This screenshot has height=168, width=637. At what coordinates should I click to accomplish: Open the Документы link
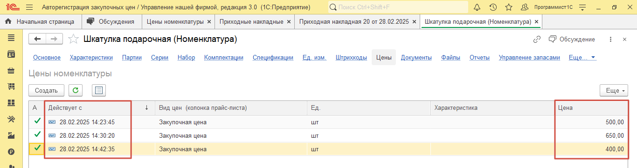coord(416,58)
